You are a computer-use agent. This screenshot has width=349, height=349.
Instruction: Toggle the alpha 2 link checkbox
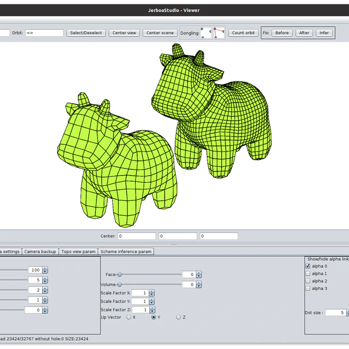(x=308, y=281)
